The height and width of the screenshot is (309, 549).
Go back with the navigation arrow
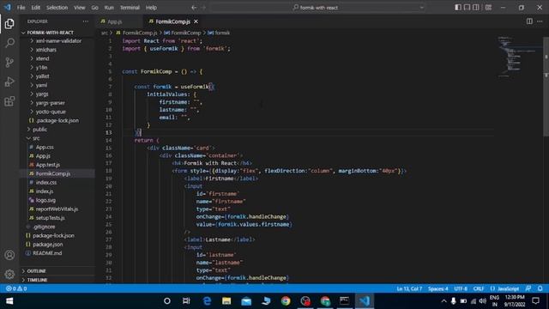click(x=194, y=8)
